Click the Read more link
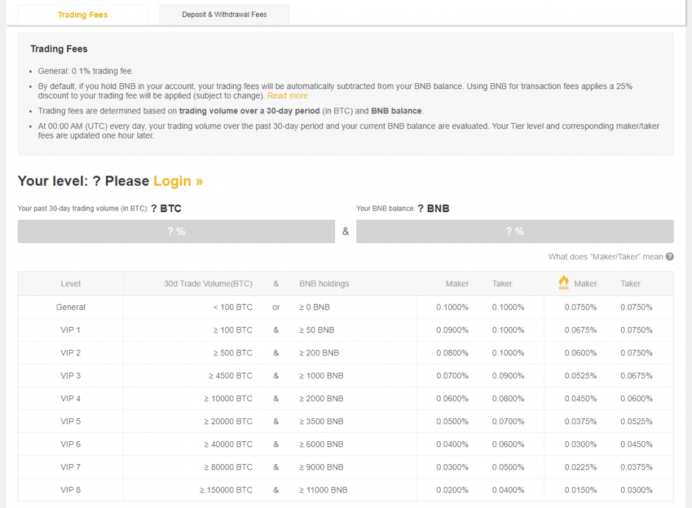692x508 pixels. (x=287, y=96)
